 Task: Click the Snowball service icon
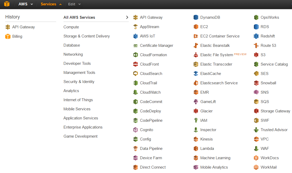pos(256,83)
